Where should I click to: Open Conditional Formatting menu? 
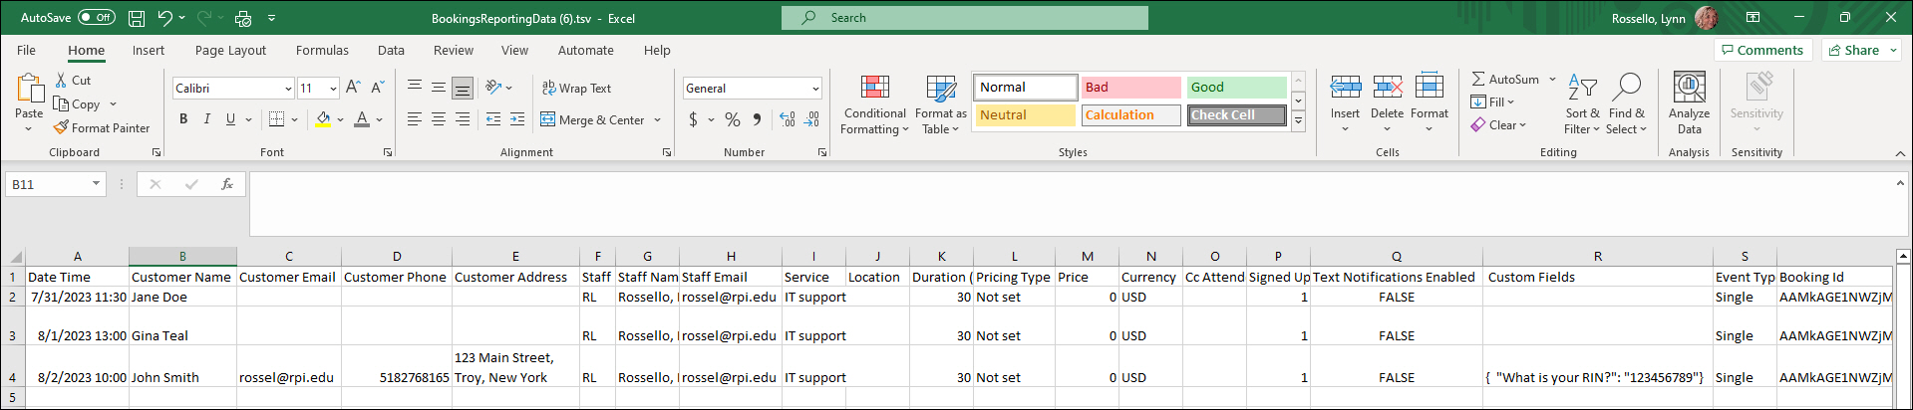pos(874,104)
